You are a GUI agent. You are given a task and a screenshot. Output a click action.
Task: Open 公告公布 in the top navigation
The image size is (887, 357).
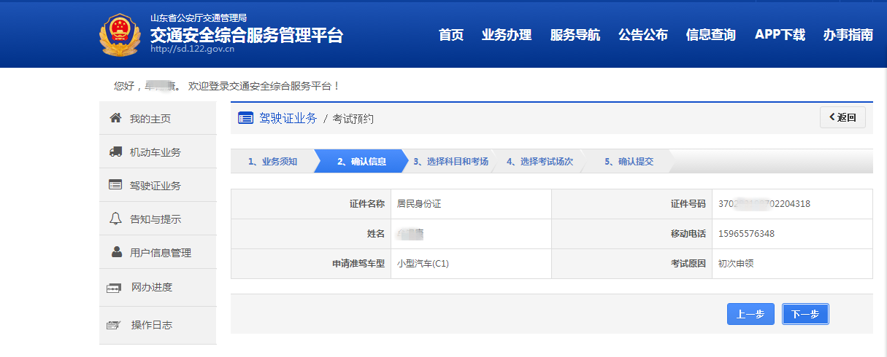click(642, 35)
